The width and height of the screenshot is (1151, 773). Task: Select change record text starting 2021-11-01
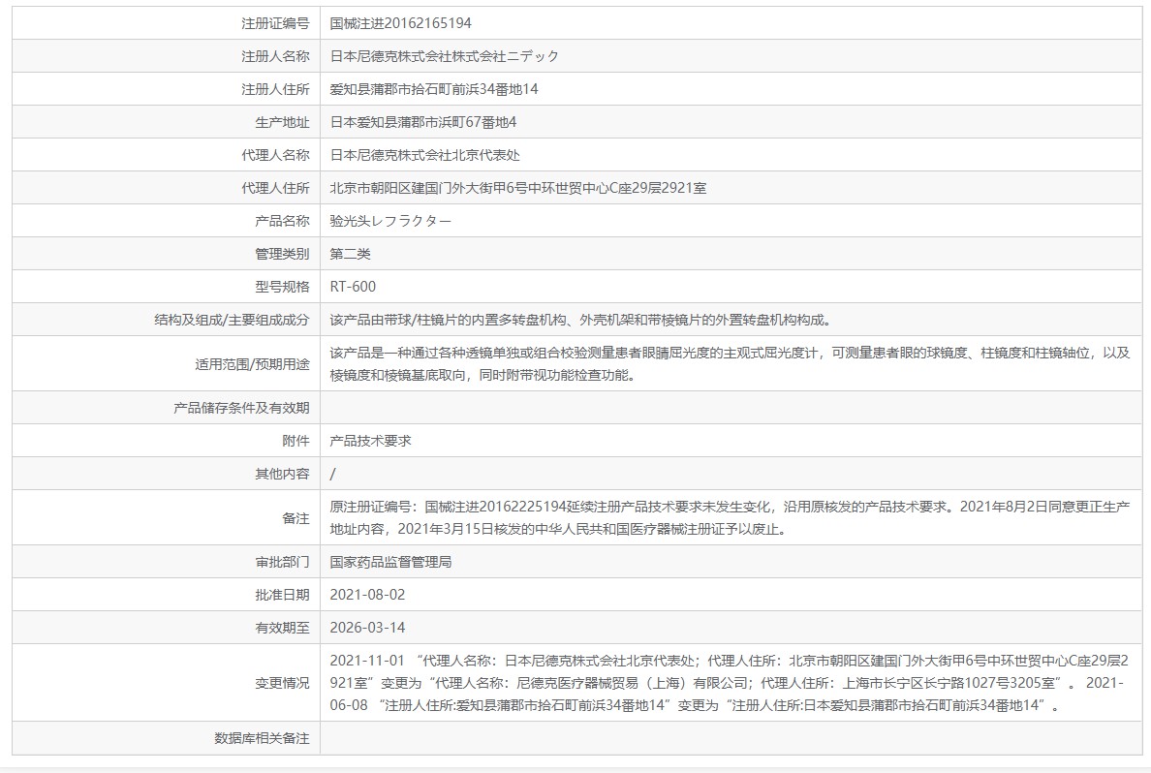[x=730, y=684]
